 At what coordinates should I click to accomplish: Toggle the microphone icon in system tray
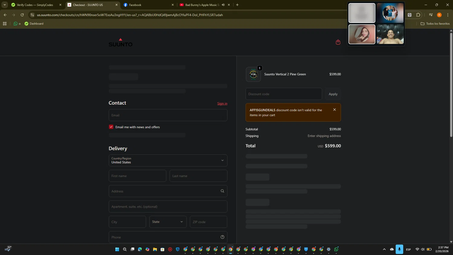pos(399,249)
